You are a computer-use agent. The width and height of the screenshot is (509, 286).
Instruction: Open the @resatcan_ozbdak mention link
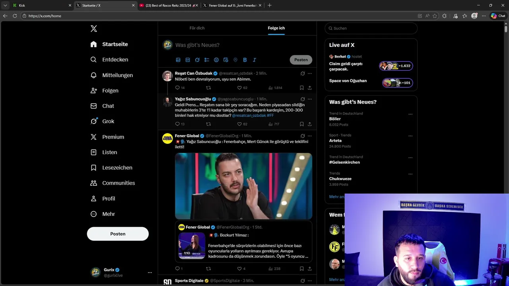point(249,116)
